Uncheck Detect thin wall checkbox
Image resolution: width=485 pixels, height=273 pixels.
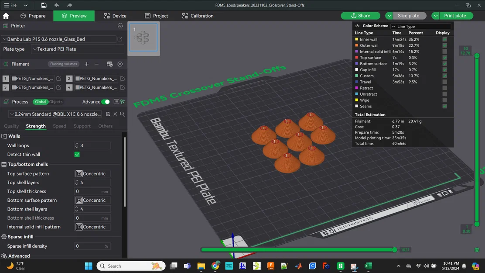tap(77, 154)
